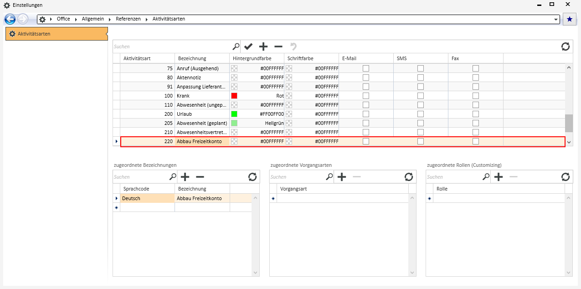Refresh the zugeordnete Rollen grid
The height and width of the screenshot is (289, 581).
566,177
